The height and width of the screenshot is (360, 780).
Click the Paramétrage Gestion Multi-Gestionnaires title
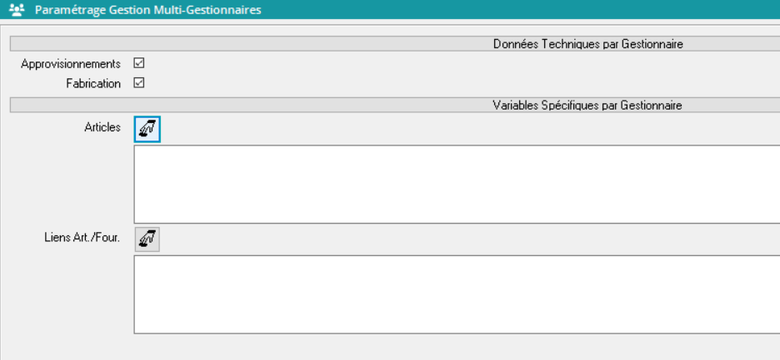pos(147,11)
